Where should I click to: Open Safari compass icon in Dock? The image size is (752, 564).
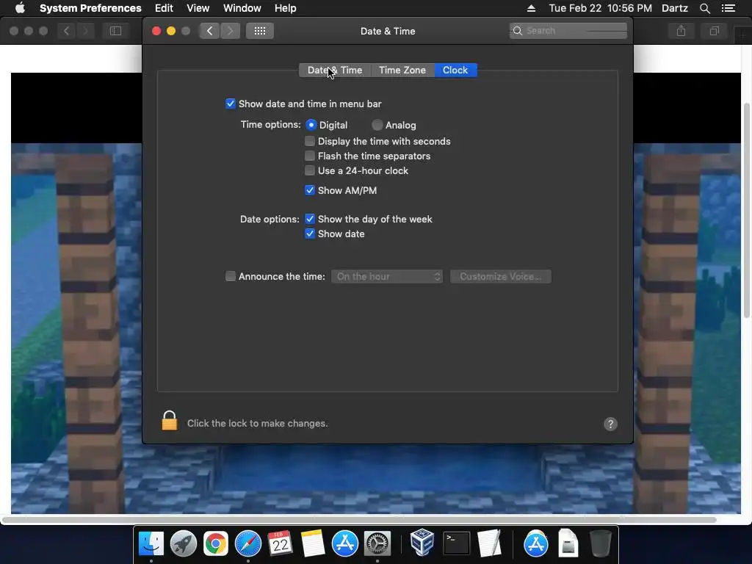click(248, 544)
